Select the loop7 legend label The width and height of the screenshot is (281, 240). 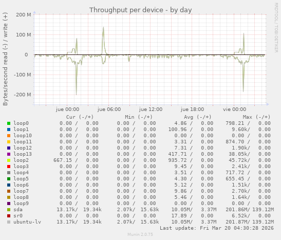pos(21,191)
